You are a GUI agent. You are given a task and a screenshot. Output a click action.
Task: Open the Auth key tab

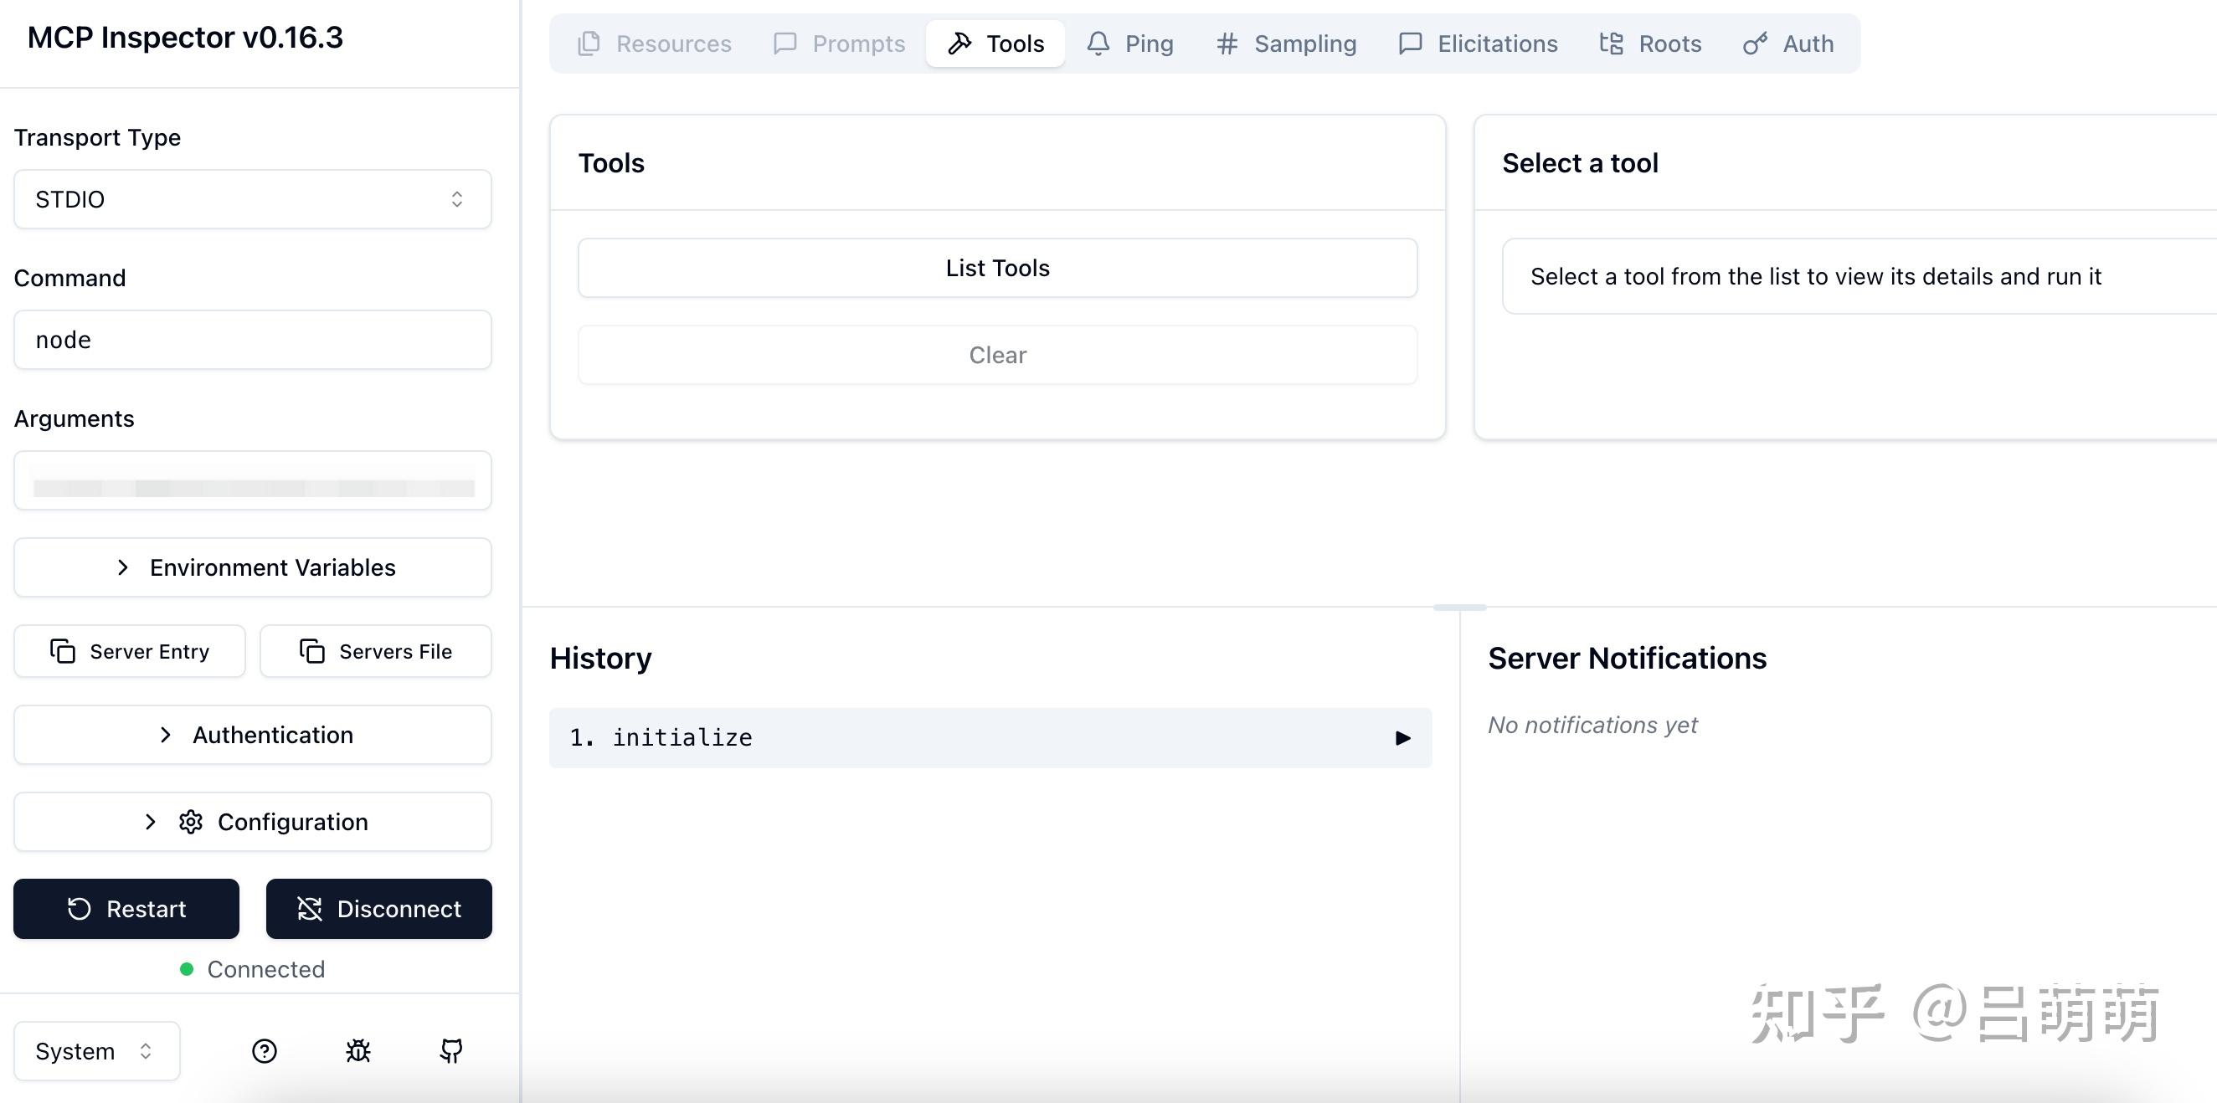[1788, 43]
